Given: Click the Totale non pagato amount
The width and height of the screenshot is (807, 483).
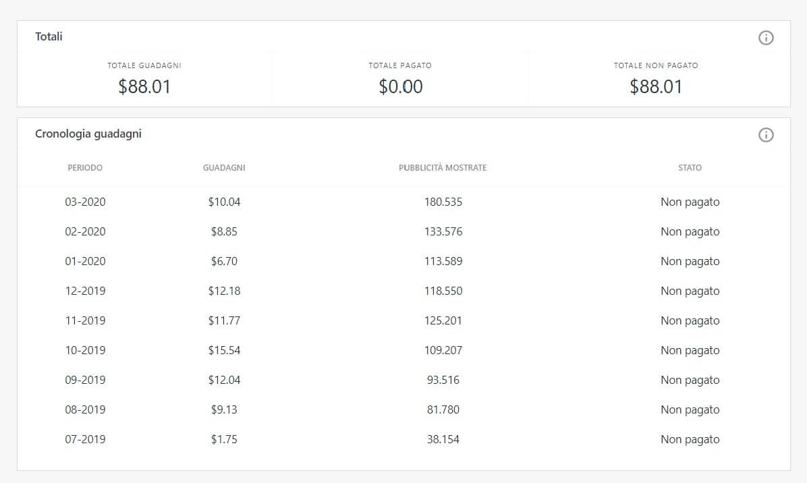Looking at the screenshot, I should [656, 87].
